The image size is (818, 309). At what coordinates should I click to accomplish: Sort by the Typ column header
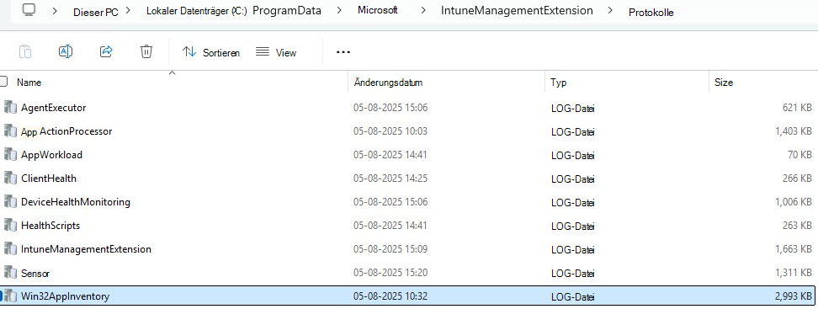point(558,83)
